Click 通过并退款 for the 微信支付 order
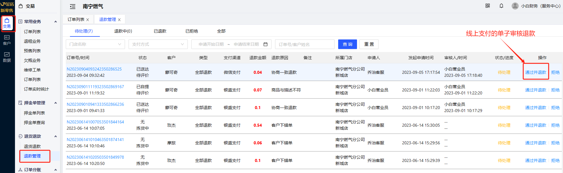 click(x=535, y=72)
